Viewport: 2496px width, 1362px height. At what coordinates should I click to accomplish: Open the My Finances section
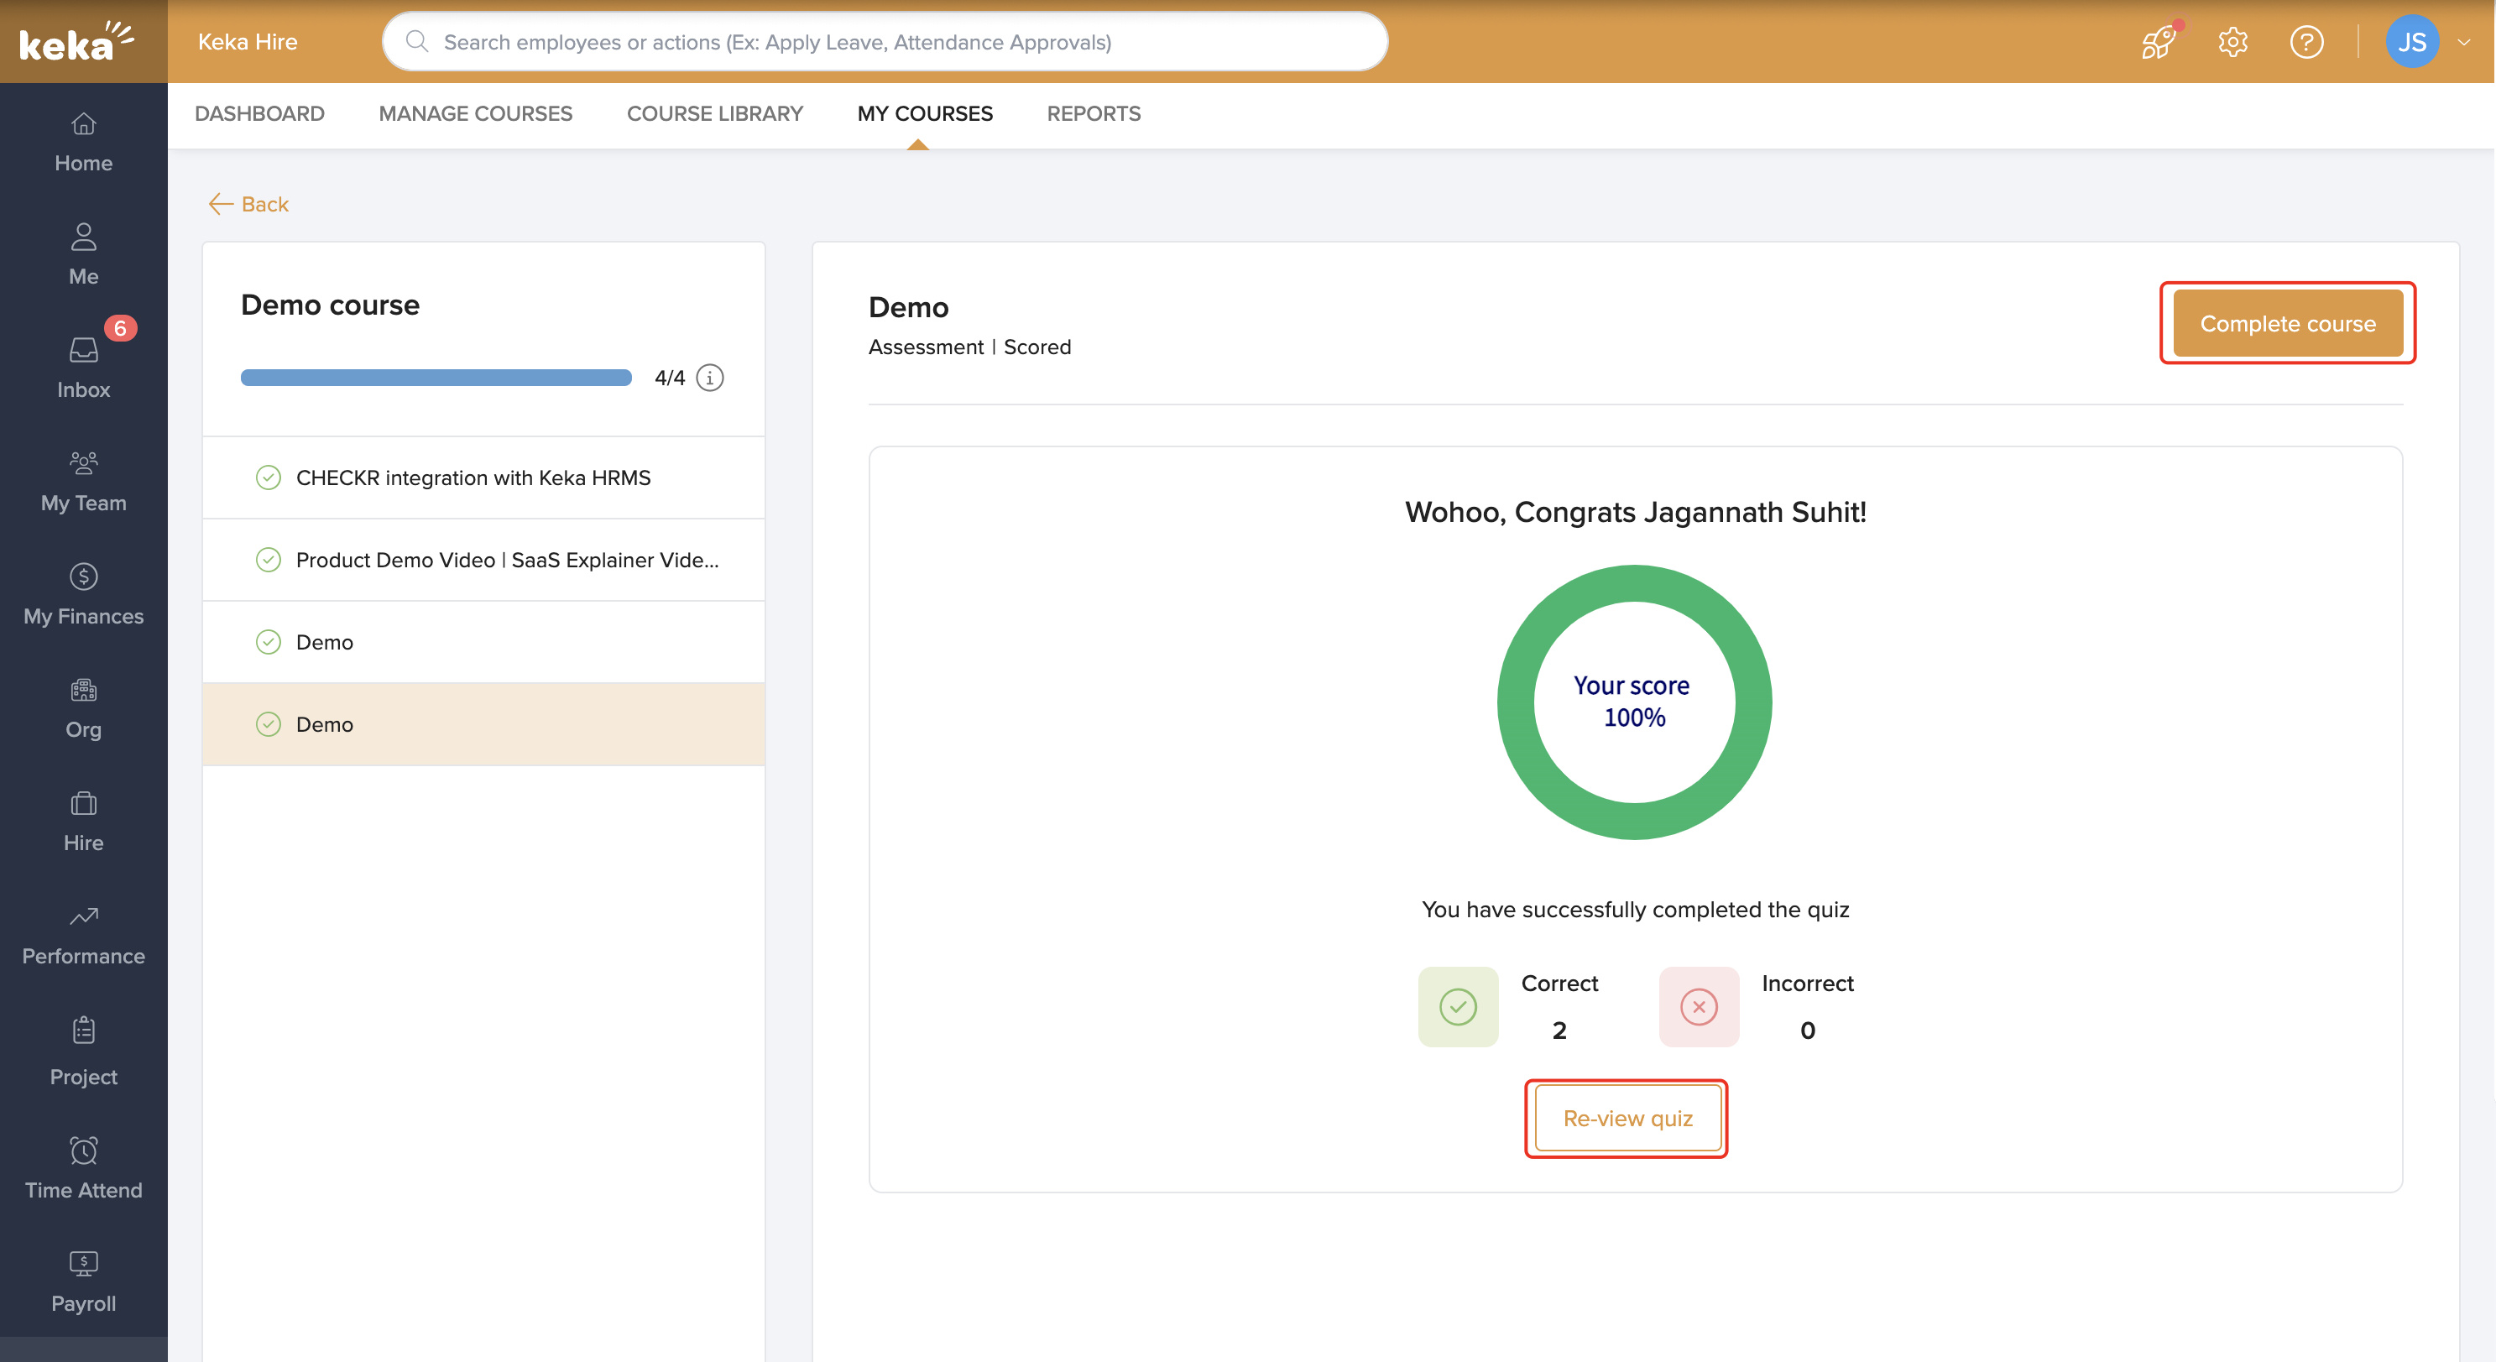click(x=82, y=595)
